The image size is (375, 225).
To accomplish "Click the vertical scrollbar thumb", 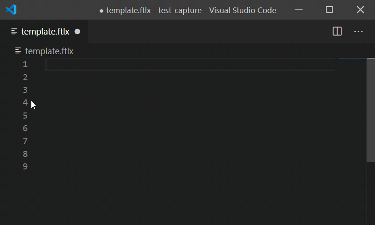I will [371, 110].
